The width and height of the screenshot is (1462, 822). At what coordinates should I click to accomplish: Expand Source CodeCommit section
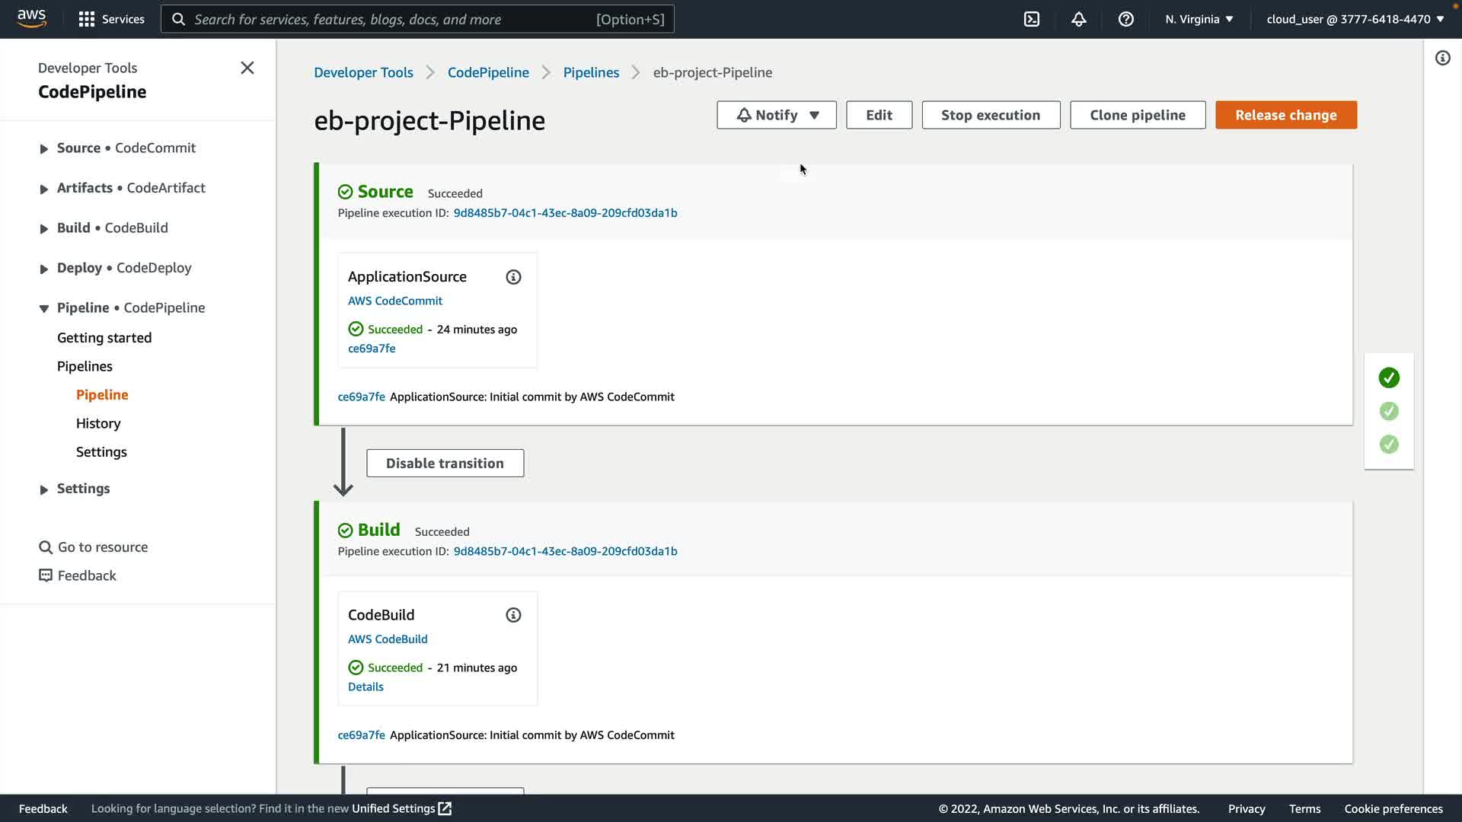44,148
